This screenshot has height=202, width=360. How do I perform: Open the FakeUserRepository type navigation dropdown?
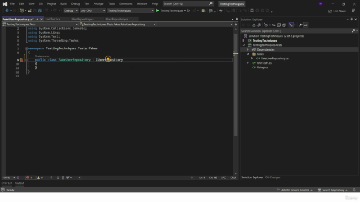(118, 24)
